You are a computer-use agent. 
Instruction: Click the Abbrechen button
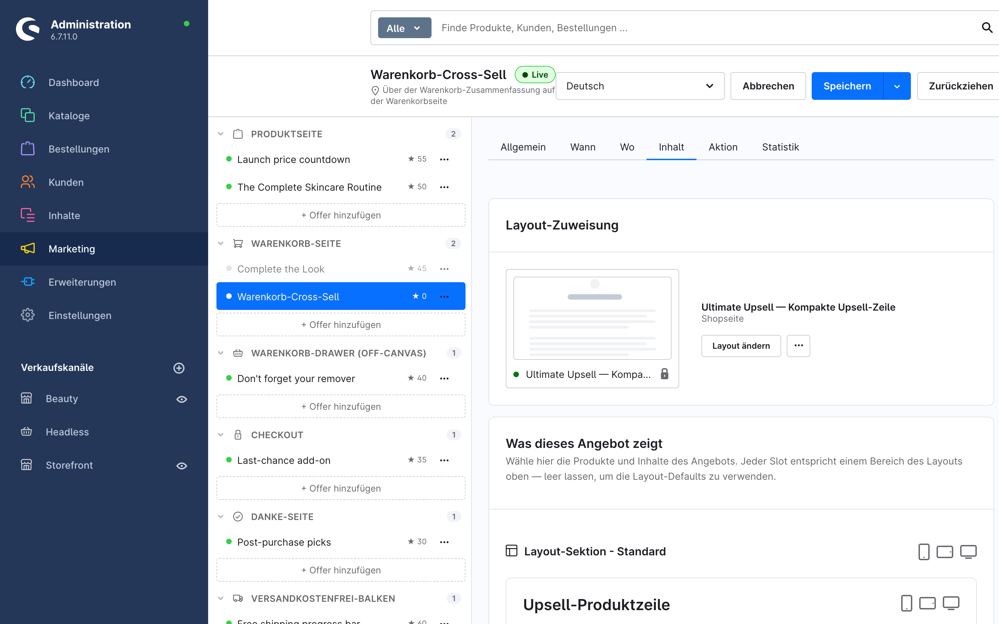tap(768, 86)
